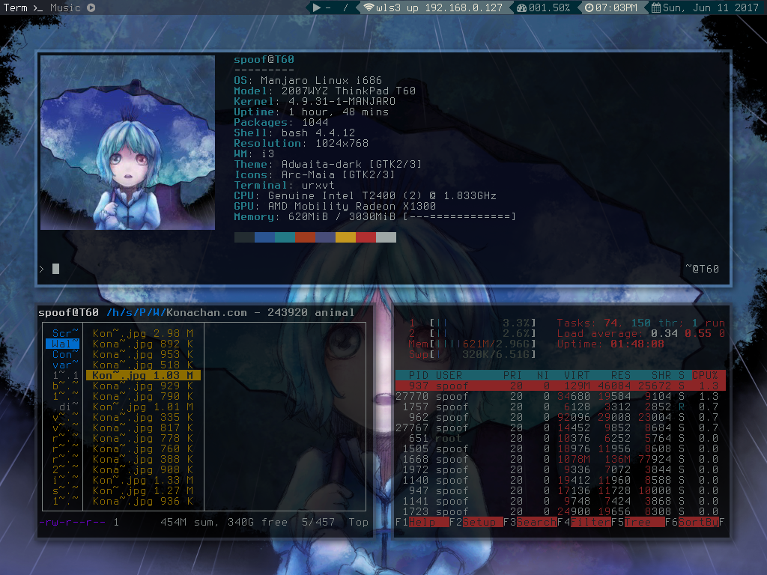The width and height of the screenshot is (767, 575).
Task: Switch to the Music workspace
Action: (65, 7)
